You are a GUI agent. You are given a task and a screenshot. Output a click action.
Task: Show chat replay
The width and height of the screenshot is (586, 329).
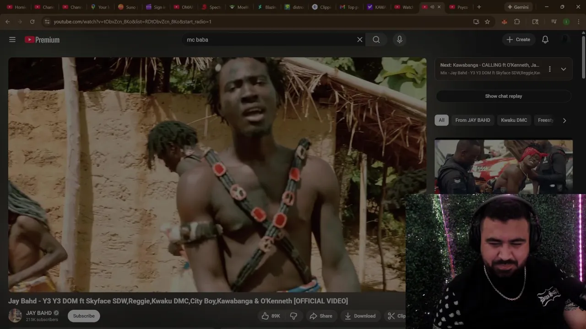504,96
